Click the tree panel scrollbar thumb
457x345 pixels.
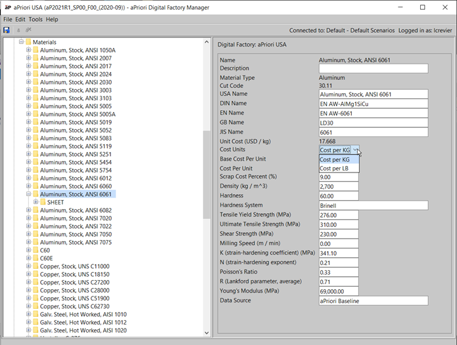206,174
